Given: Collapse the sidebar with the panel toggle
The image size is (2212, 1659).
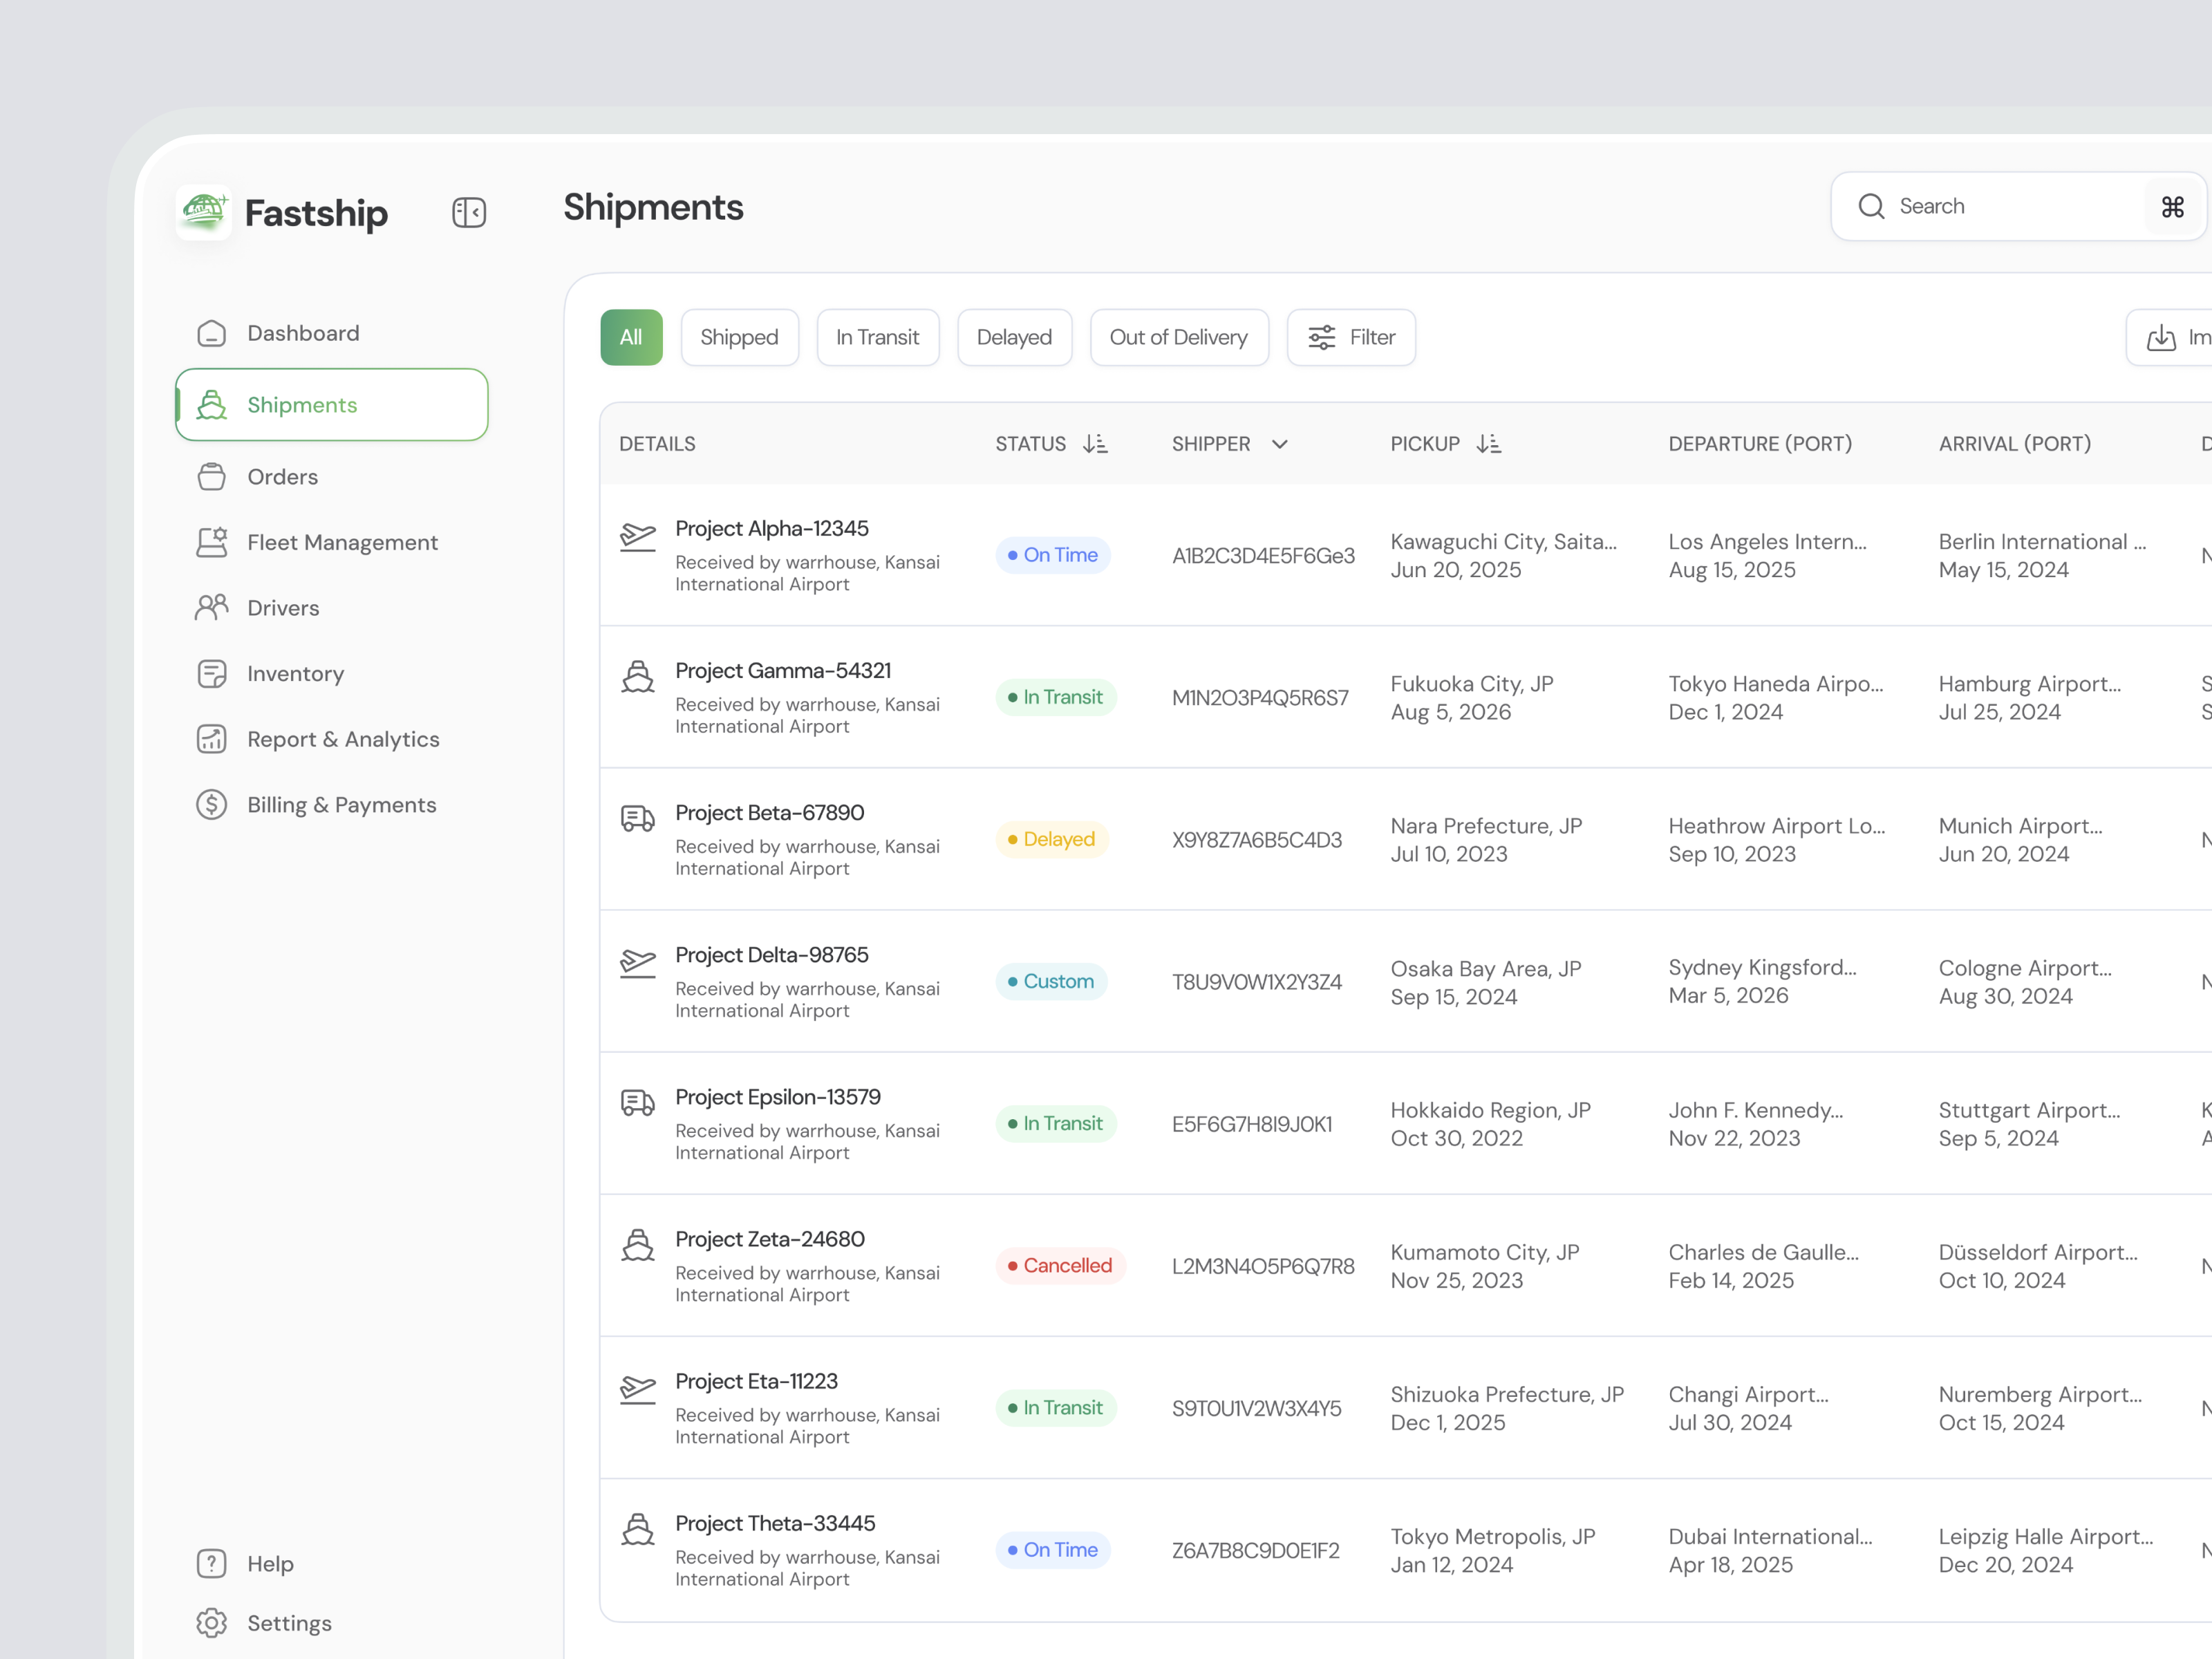Looking at the screenshot, I should click(469, 212).
